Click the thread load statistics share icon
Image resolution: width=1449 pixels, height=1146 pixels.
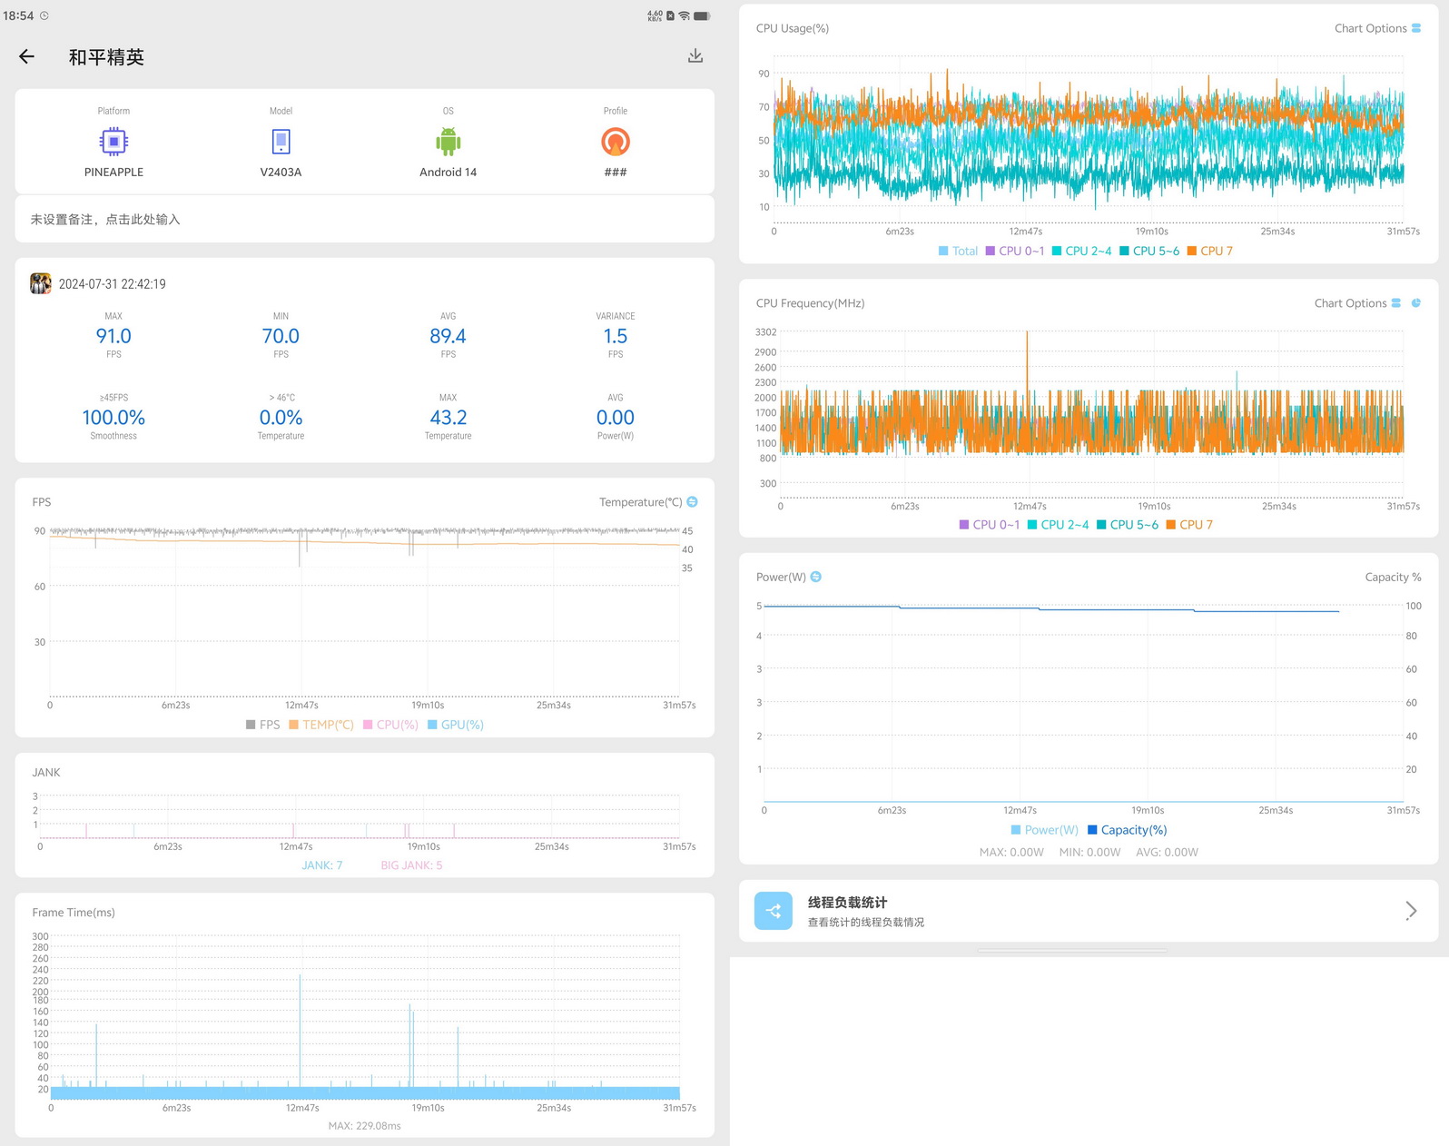tap(774, 911)
